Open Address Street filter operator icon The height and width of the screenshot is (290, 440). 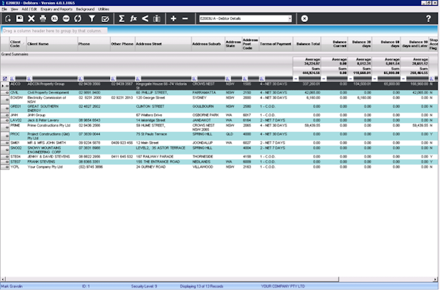pos(138,79)
